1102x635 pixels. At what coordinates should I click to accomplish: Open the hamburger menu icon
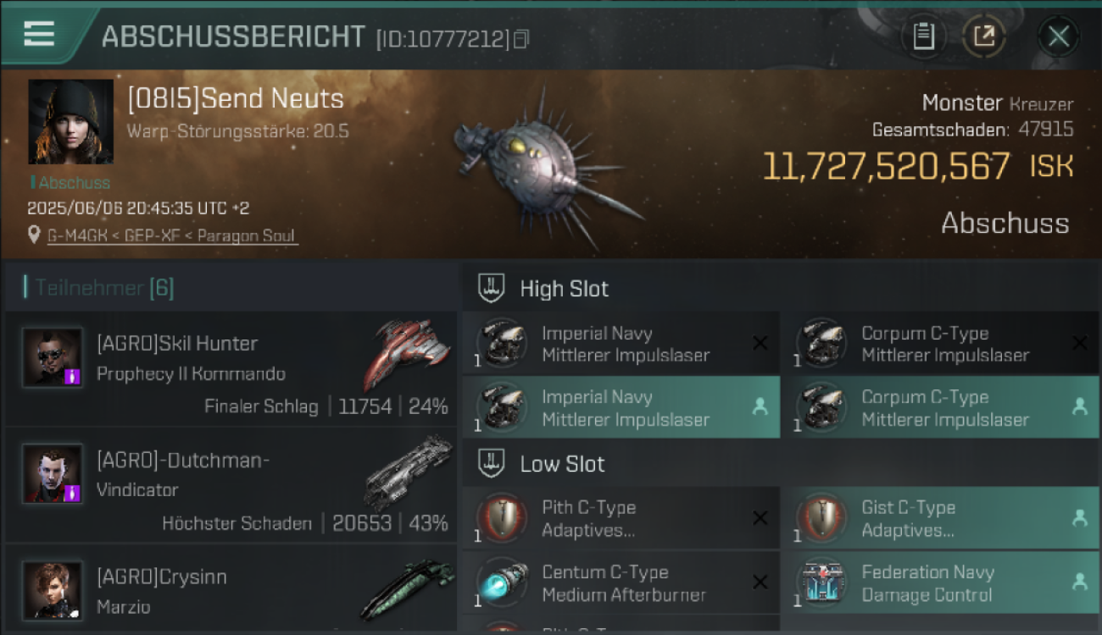[39, 34]
